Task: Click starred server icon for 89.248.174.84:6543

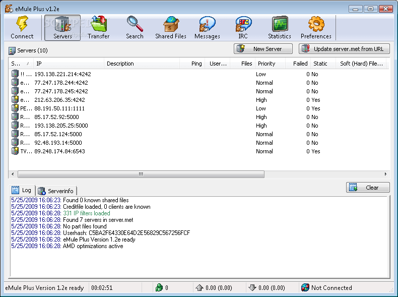Action: 15,151
